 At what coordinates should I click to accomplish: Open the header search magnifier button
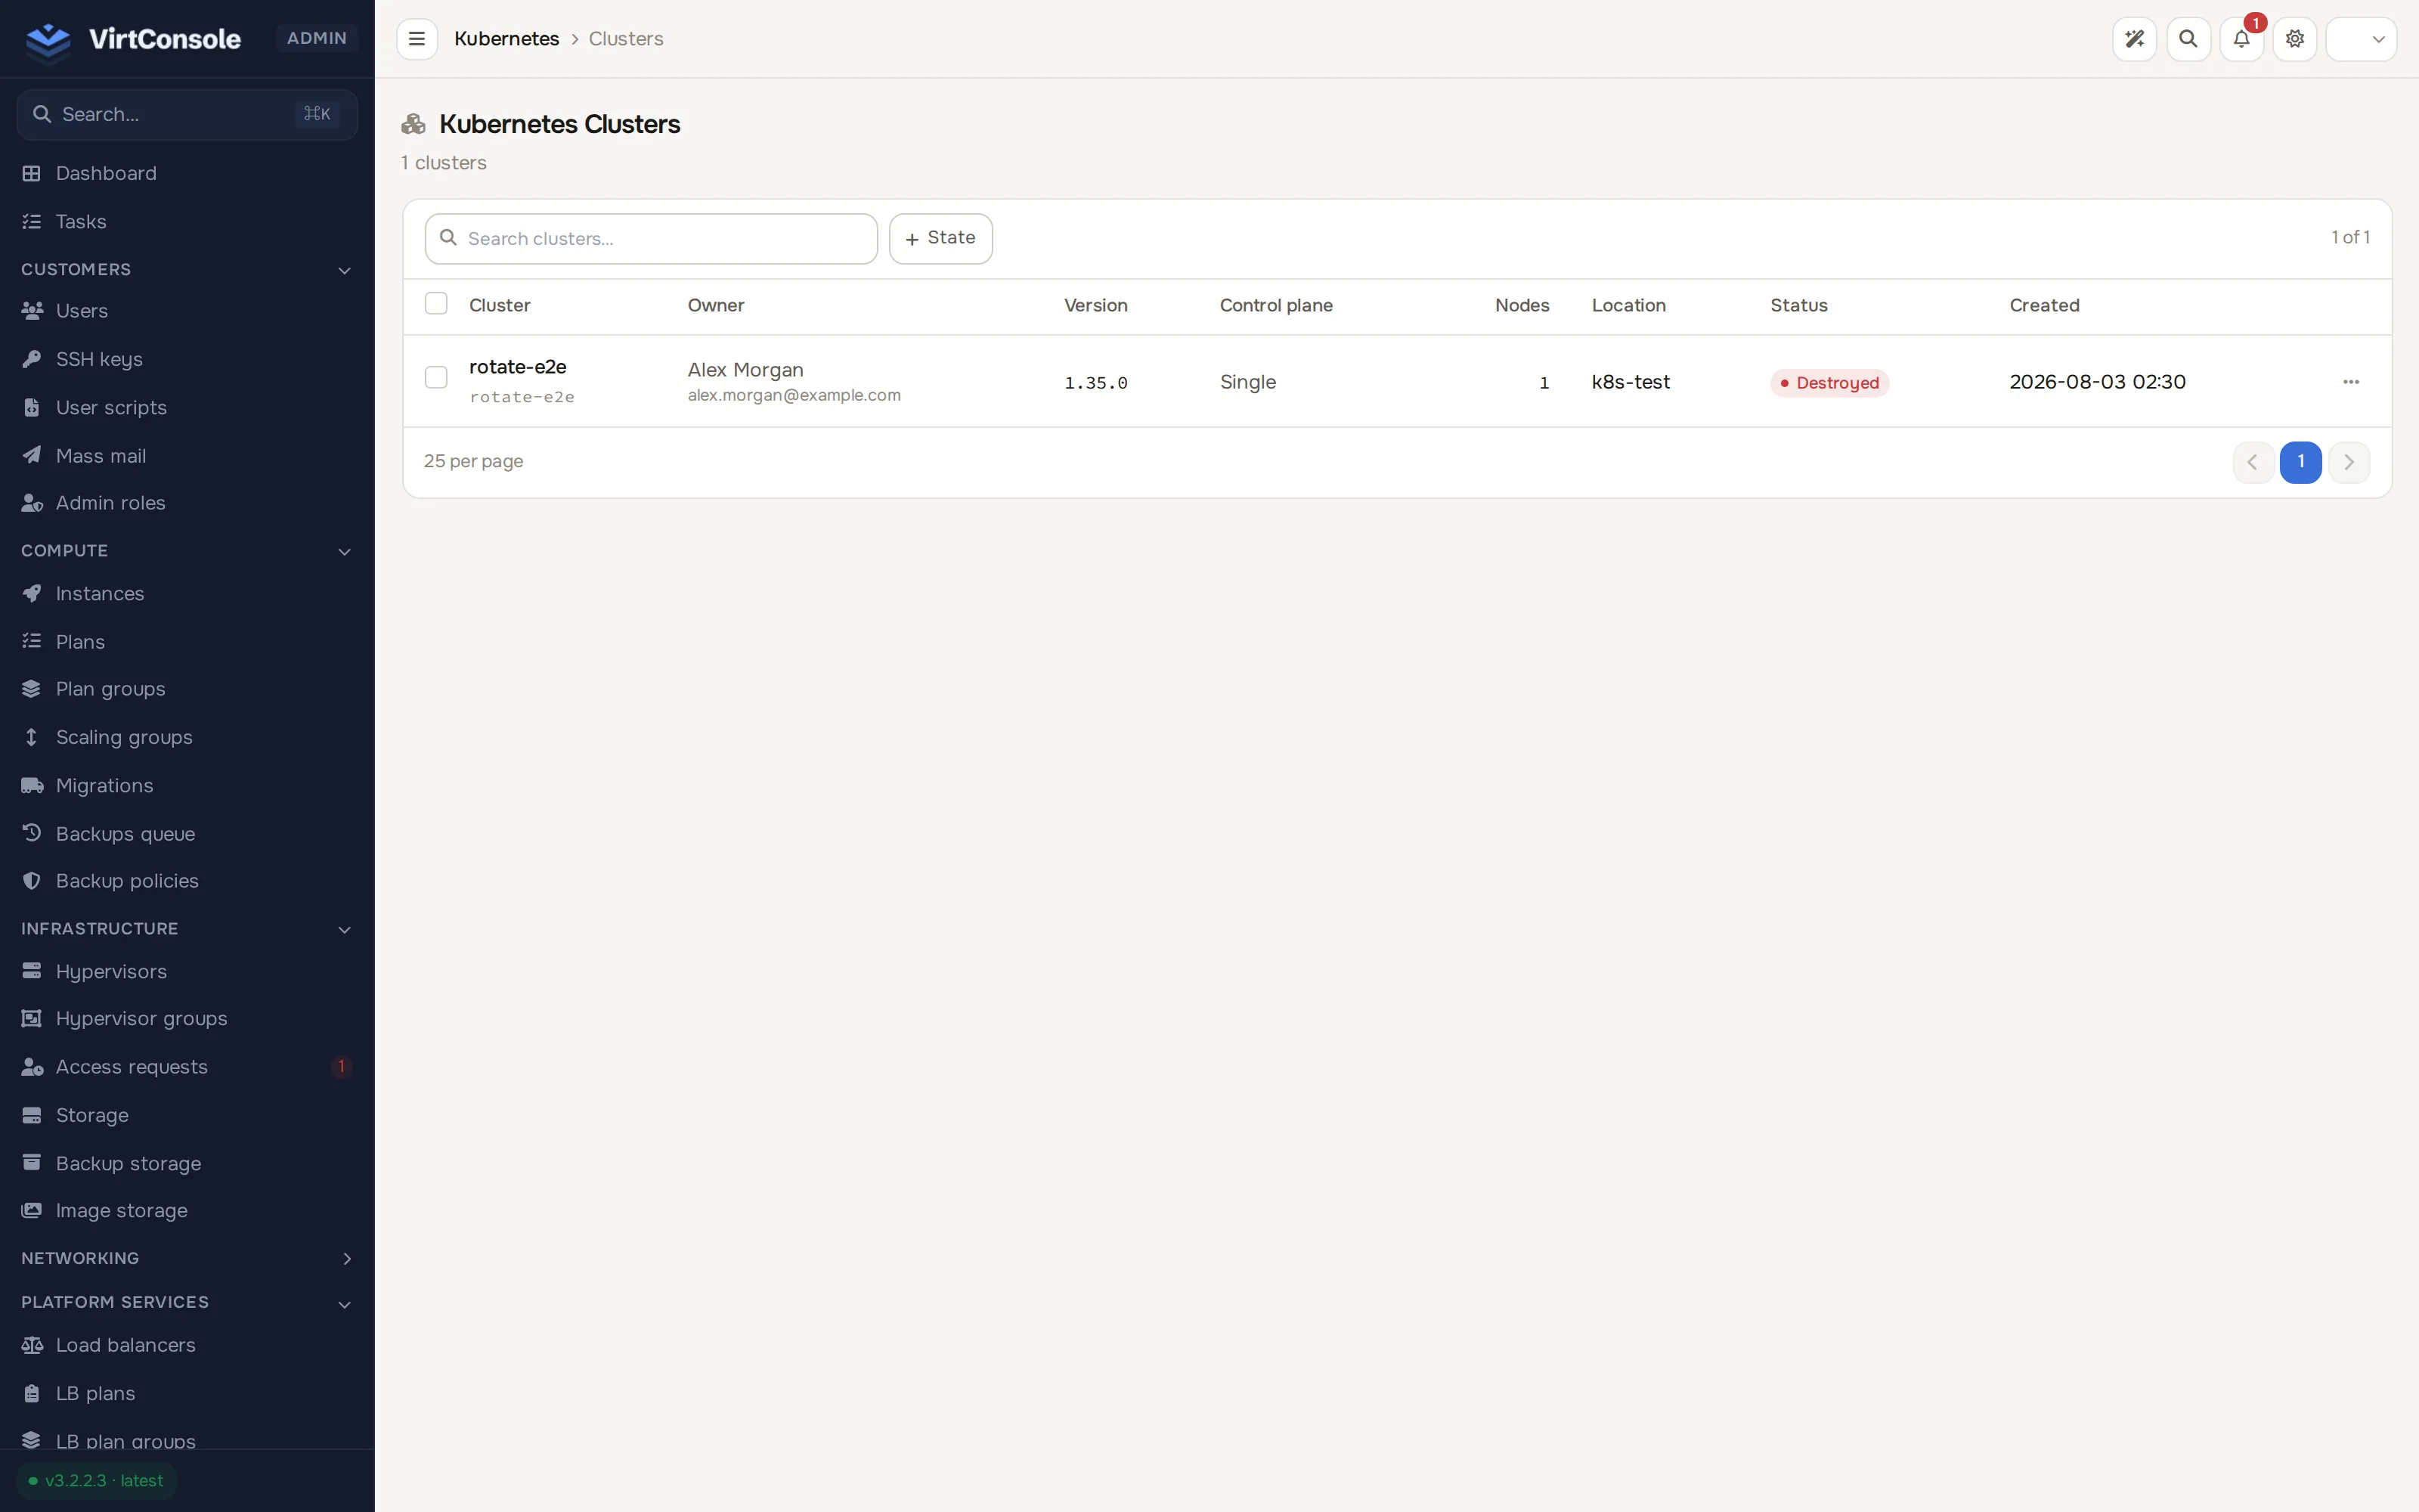(x=2188, y=39)
